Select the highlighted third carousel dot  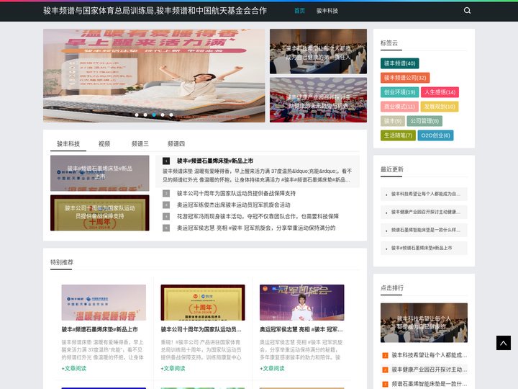154,115
